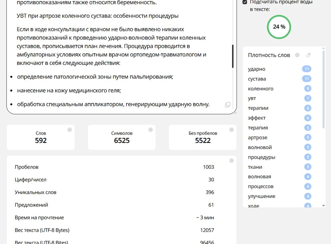
Task: Select the word артрозе in the density list
Action: (x=258, y=137)
